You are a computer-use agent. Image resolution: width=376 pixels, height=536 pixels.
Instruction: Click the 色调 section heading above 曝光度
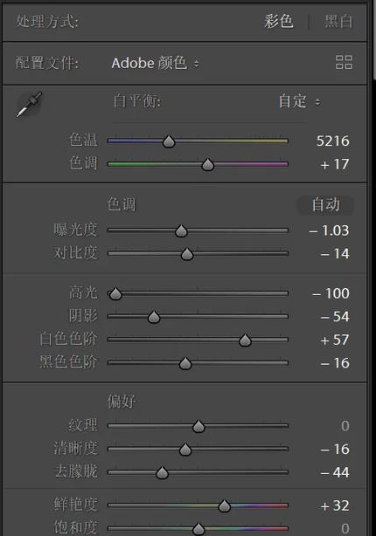[x=122, y=205]
